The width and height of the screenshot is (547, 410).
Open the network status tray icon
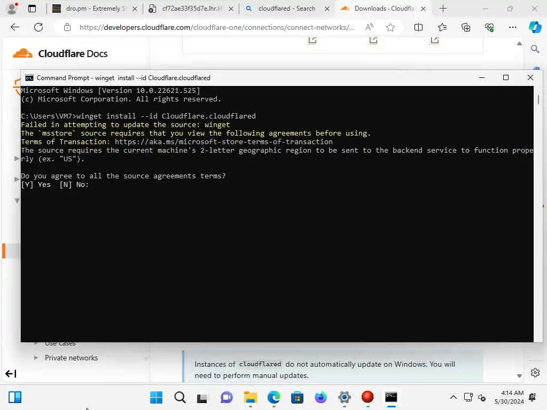(468, 397)
